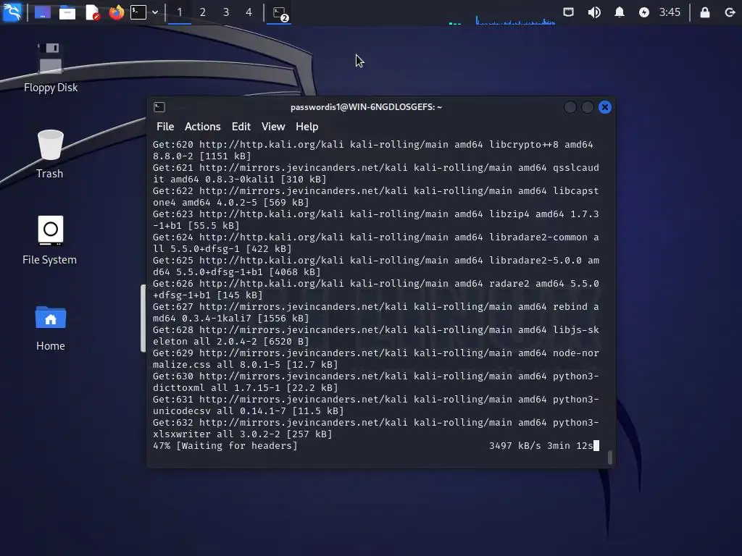742x556 pixels.
Task: Switch to workspace 3
Action: pos(226,12)
